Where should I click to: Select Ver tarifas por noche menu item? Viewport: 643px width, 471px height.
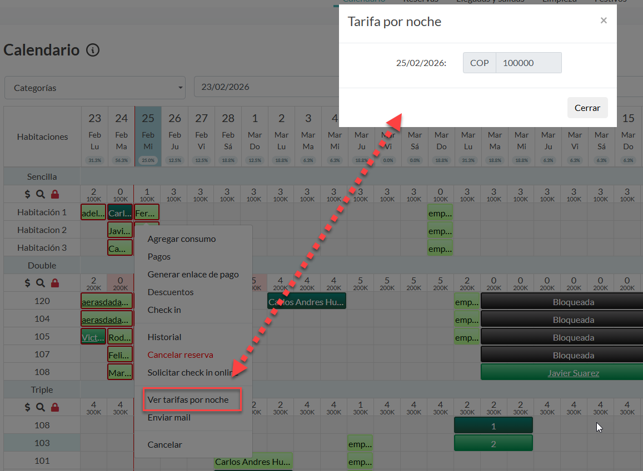coord(188,399)
